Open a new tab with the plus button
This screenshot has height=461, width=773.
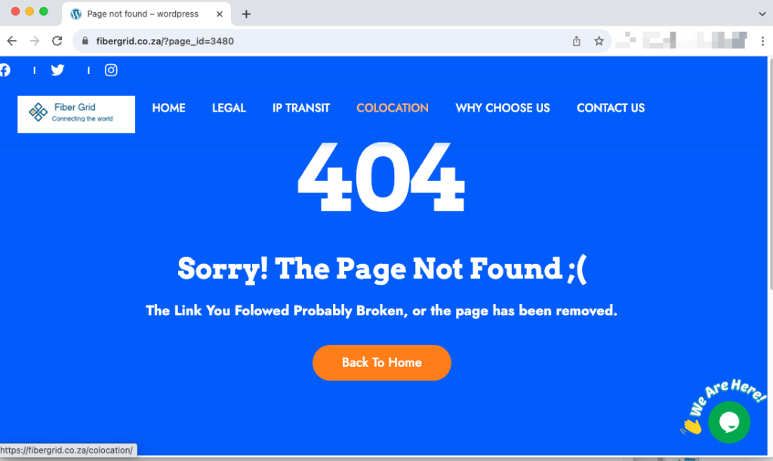click(246, 14)
